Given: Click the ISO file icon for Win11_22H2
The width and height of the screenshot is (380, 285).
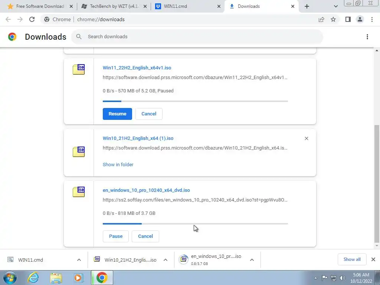Looking at the screenshot, I should point(79,69).
